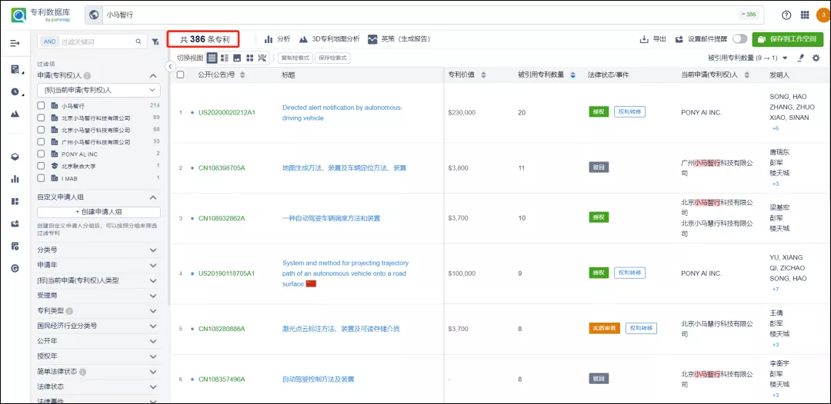Click the help question mark icon
This screenshot has width=831, height=404.
click(786, 15)
